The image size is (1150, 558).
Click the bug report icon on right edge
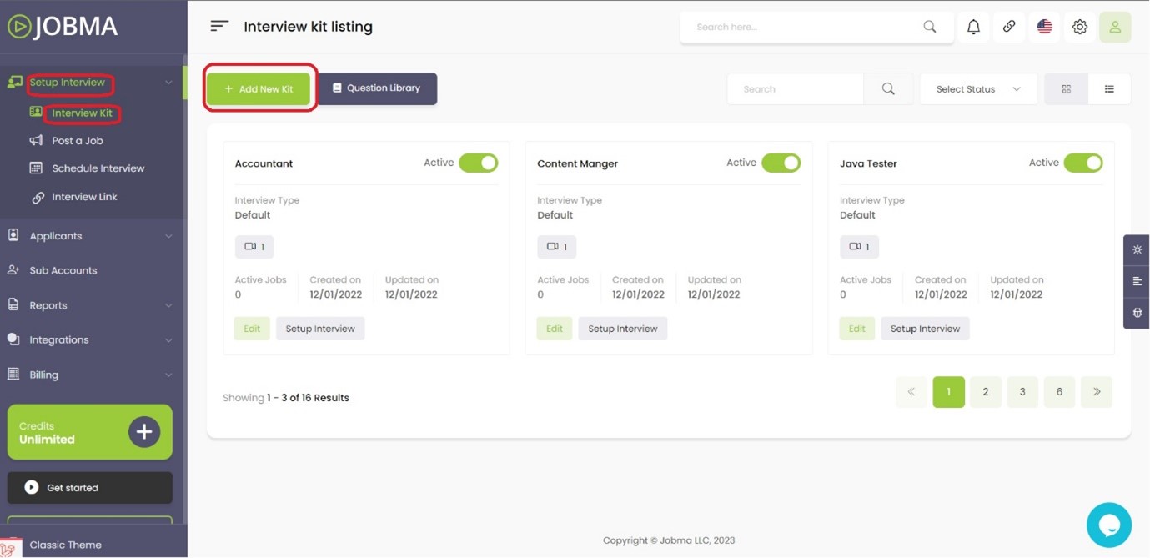coord(1137,313)
